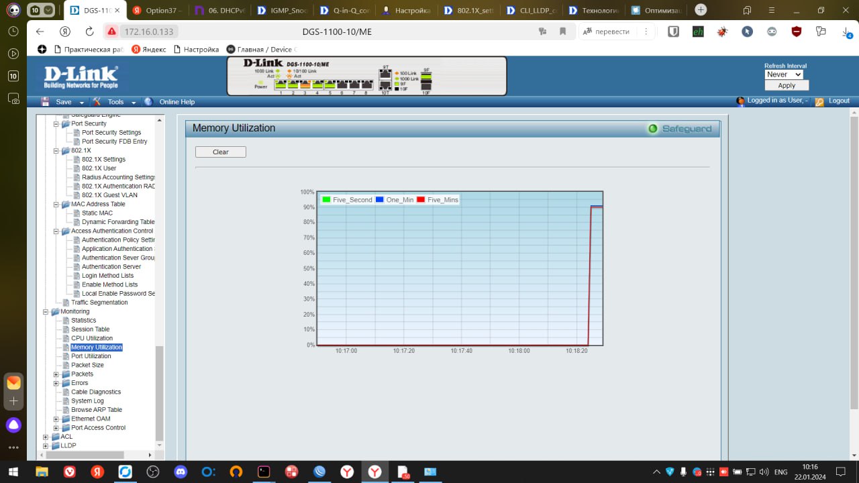
Task: Click the page's vertical scrollbar
Action: coord(854,262)
